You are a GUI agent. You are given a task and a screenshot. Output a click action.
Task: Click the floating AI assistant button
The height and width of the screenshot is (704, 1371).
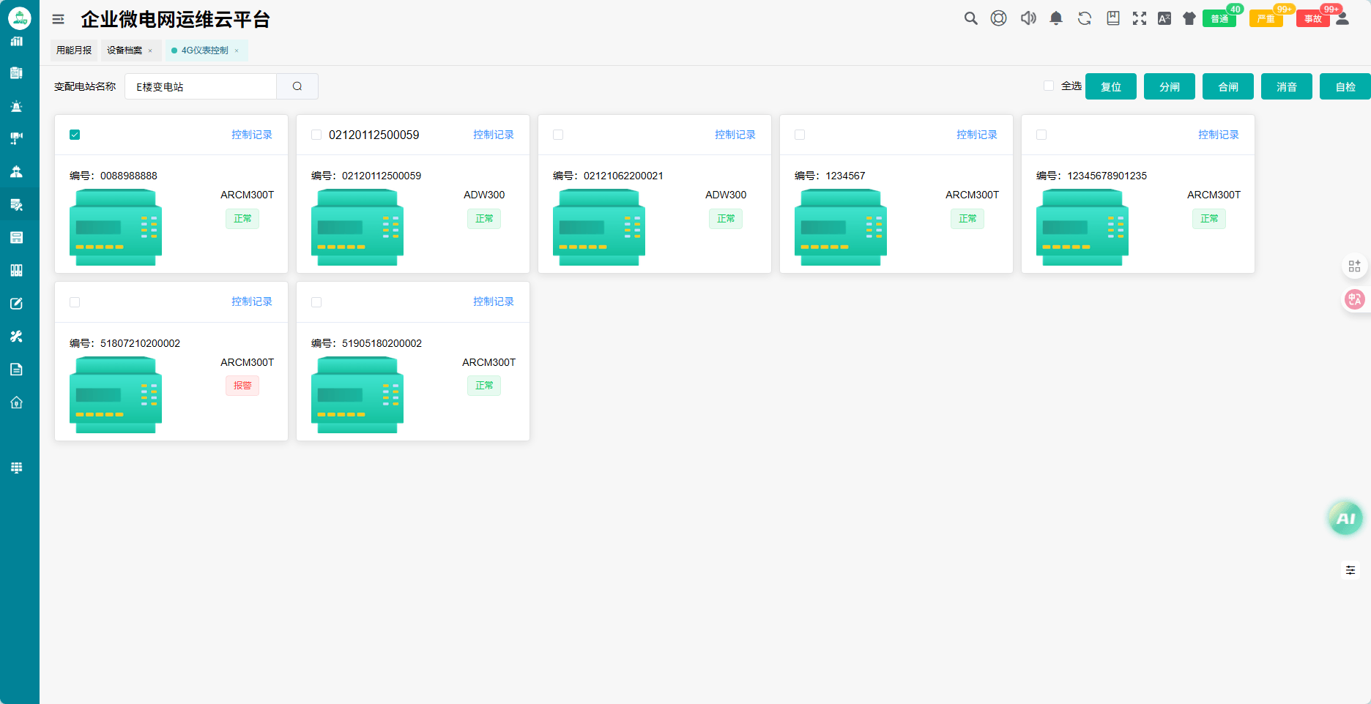[x=1345, y=518]
